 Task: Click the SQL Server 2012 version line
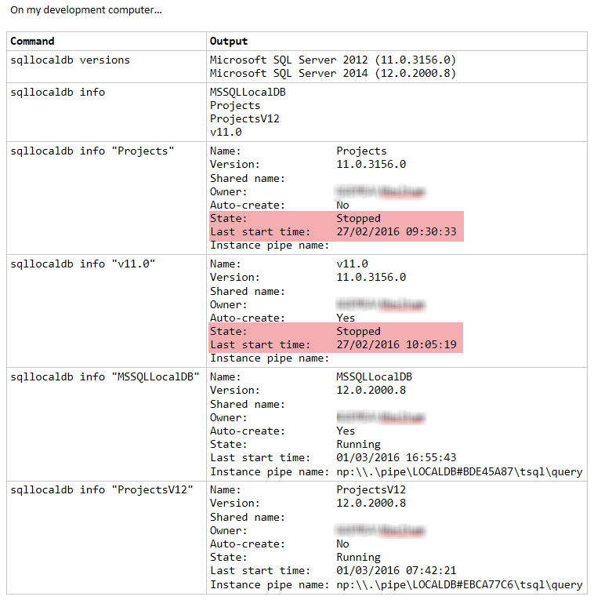pyautogui.click(x=332, y=60)
